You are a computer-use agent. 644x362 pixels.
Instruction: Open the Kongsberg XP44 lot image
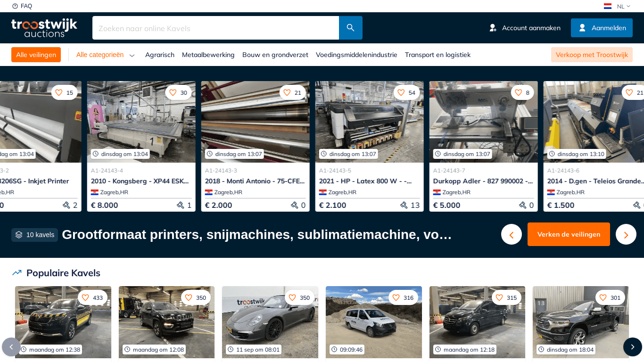click(141, 122)
